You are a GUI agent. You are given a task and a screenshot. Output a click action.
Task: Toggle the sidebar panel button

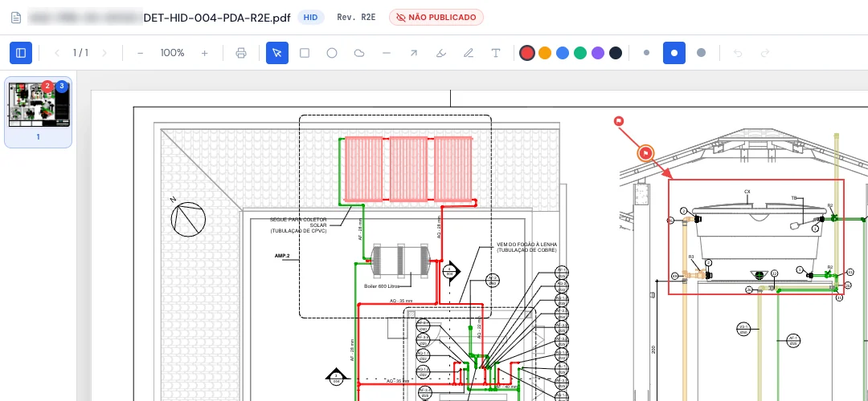(x=21, y=53)
